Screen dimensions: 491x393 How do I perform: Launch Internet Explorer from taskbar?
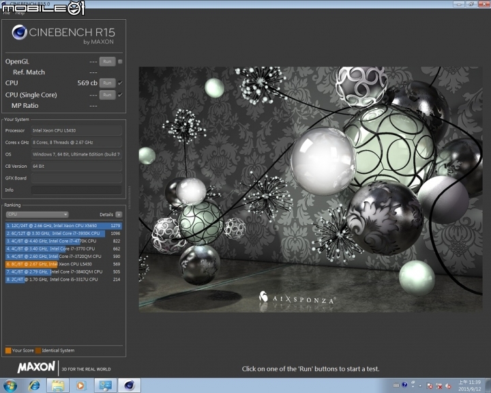[x=34, y=385]
